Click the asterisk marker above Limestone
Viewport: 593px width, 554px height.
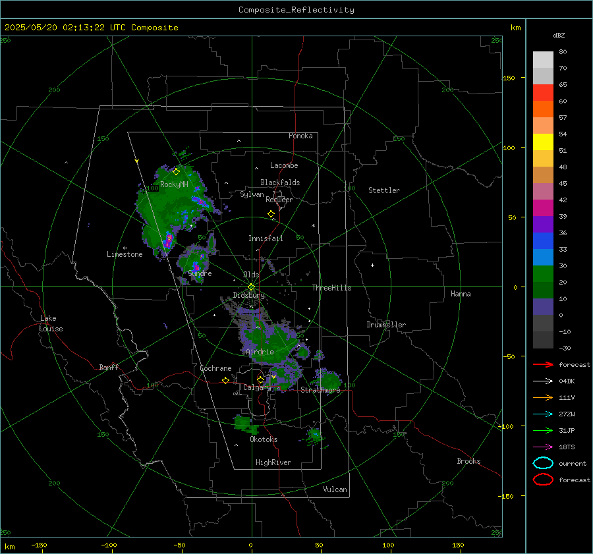coord(125,248)
